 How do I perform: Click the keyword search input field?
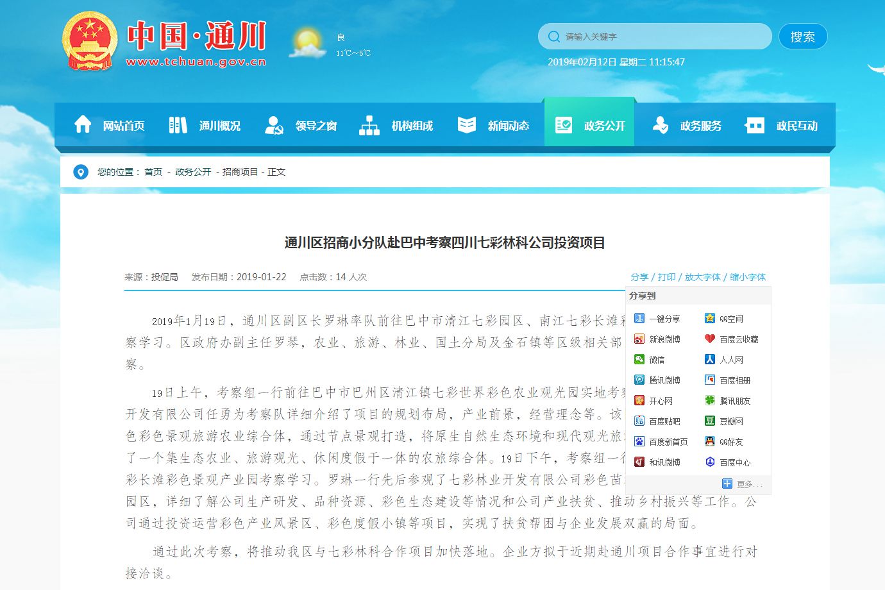tap(661, 37)
